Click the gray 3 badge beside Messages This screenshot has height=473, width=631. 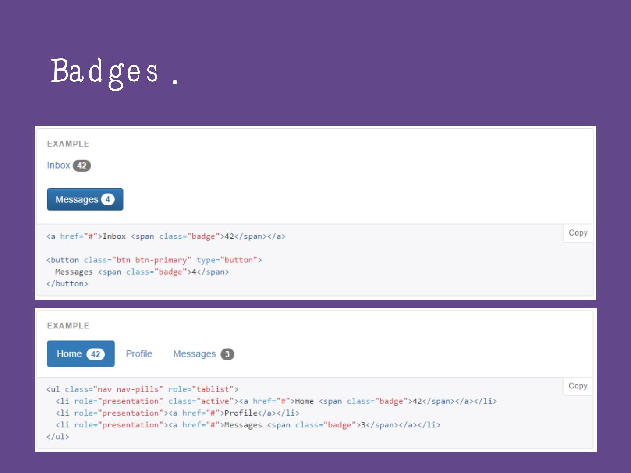coord(227,354)
